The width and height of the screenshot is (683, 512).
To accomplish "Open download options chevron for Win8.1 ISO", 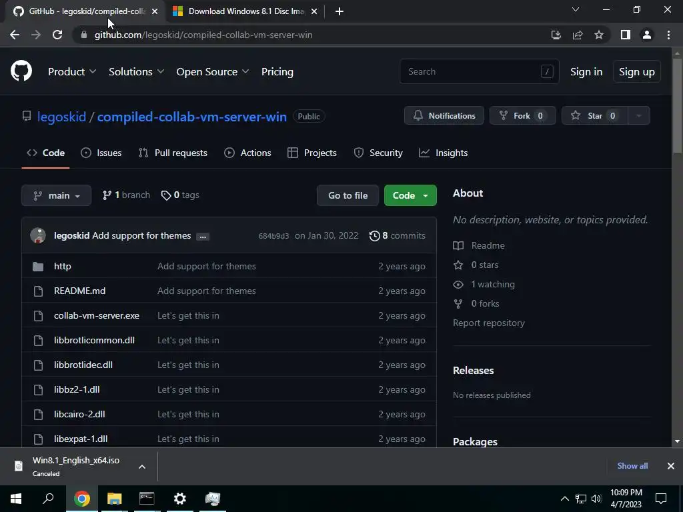I will coord(142,467).
